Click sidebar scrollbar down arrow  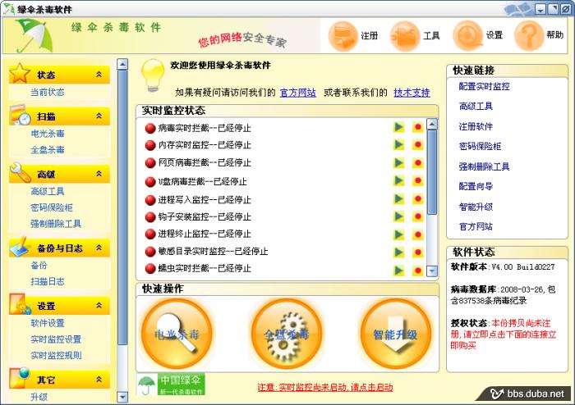[122, 397]
